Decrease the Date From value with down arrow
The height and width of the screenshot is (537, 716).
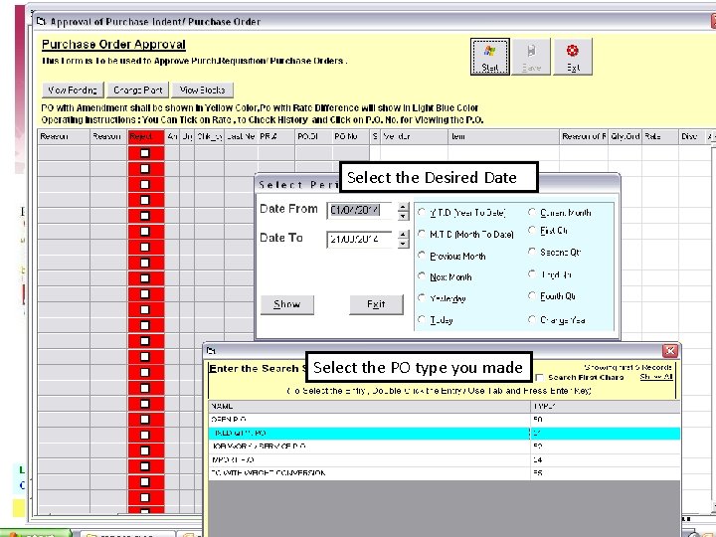pyautogui.click(x=403, y=216)
